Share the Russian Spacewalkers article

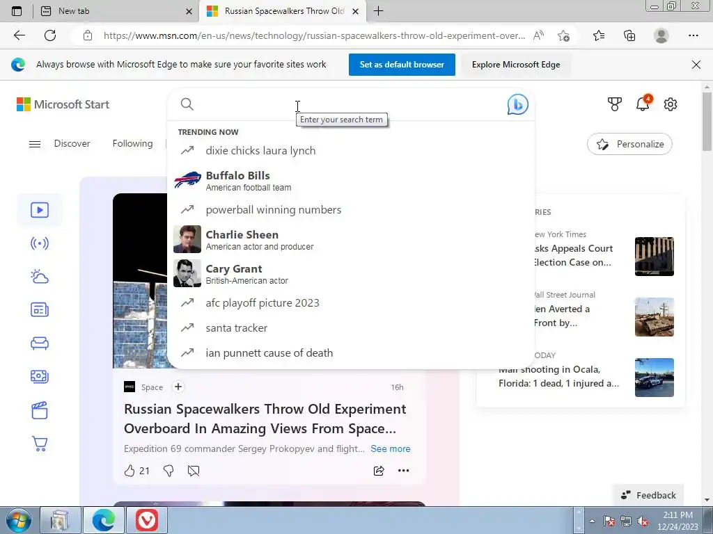pos(379,471)
